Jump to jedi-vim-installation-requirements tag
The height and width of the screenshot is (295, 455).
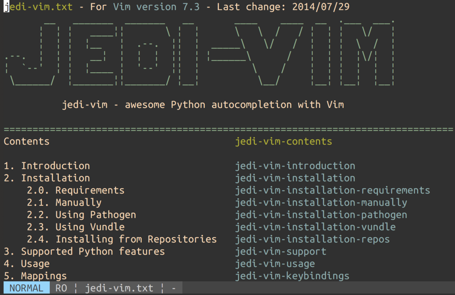332,190
